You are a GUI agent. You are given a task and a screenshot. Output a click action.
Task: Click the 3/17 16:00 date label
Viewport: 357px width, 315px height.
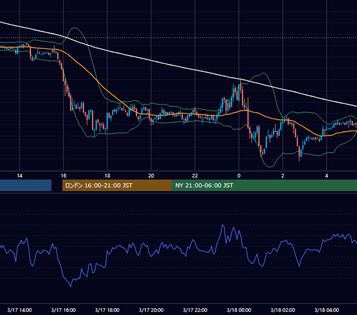64,310
